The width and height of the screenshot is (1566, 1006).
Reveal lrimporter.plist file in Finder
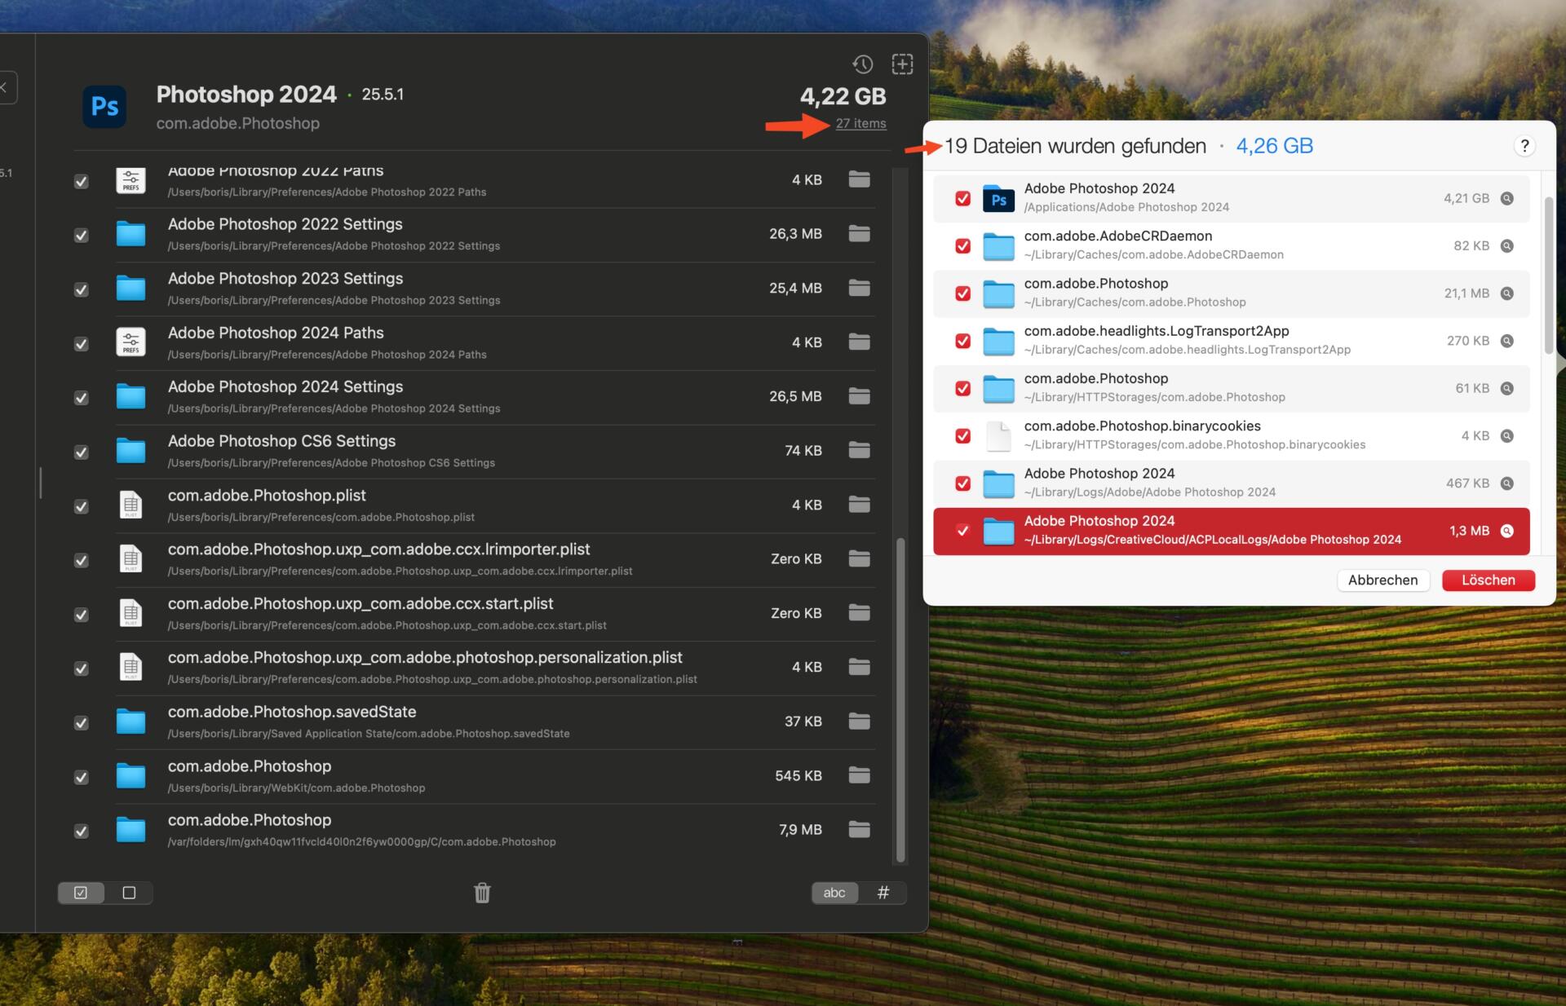click(859, 558)
